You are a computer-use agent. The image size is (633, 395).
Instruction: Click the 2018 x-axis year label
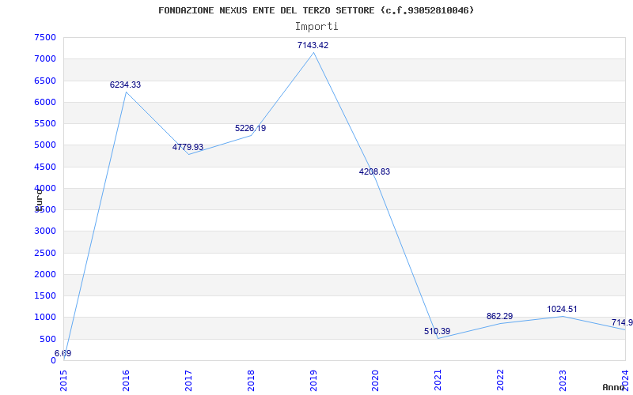251,380
